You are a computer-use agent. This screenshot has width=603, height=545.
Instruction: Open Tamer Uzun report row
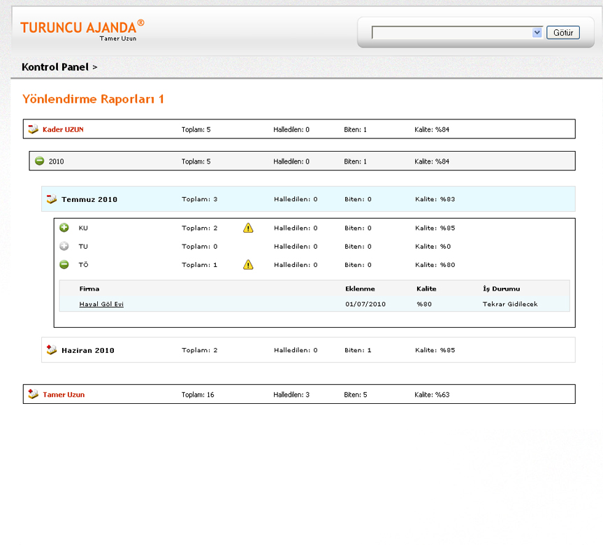click(64, 395)
